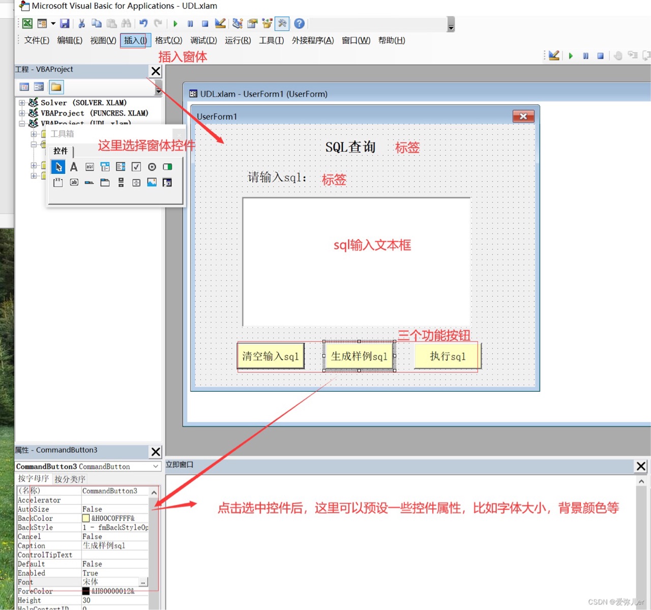Open font dialog with Font ellipsis button

pos(143,582)
